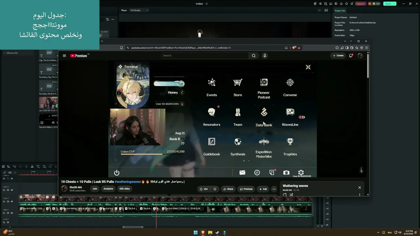This screenshot has width=420, height=236.
Task: Open the Trophies icon
Action: click(x=290, y=142)
